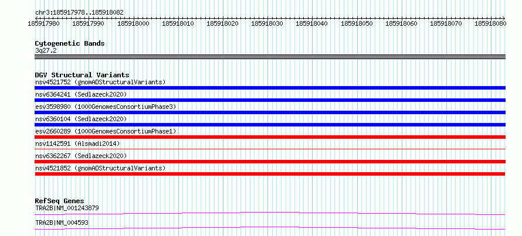Select the gray 3q27.2 cytoband bar
The width and height of the screenshot is (522, 236).
point(270,57)
